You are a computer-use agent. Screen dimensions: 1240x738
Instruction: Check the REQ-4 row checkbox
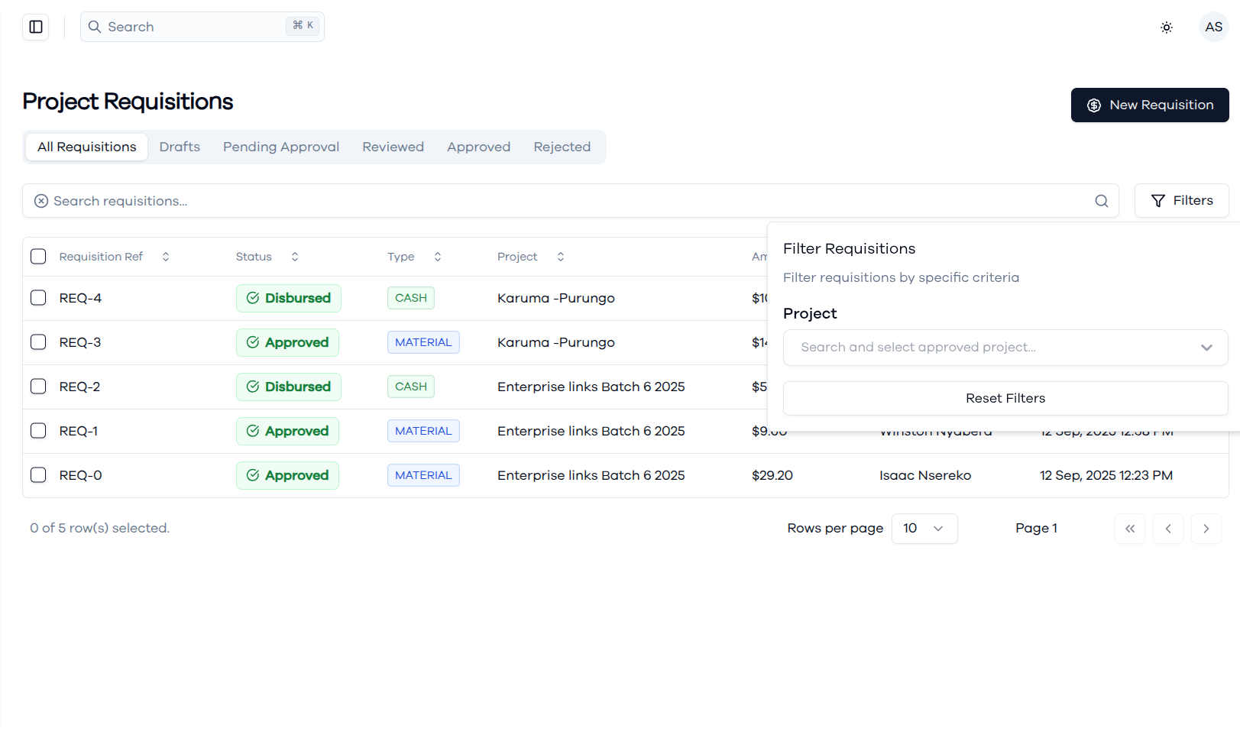click(38, 298)
